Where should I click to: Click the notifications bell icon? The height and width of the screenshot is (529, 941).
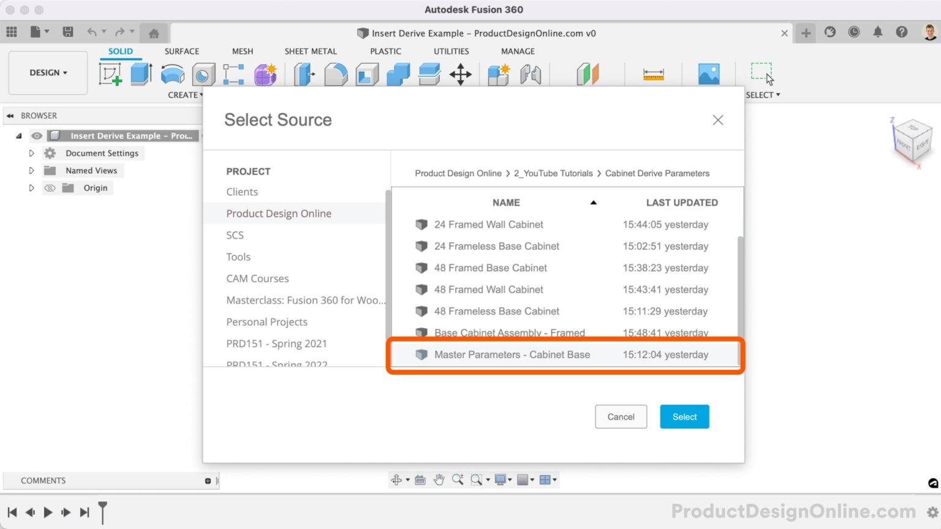pos(877,32)
